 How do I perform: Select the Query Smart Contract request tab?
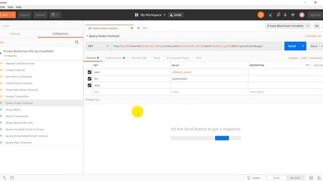[109, 28]
